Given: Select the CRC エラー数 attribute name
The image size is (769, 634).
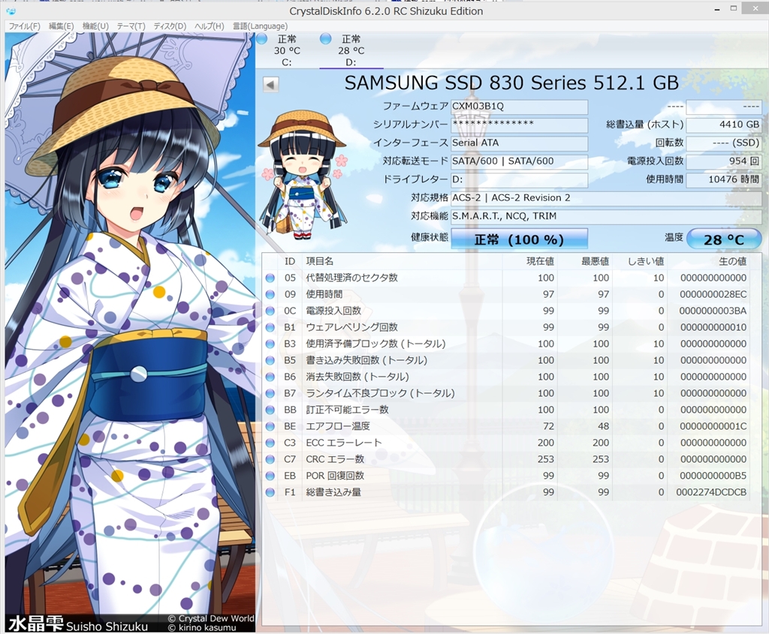Looking at the screenshot, I should pos(335,459).
